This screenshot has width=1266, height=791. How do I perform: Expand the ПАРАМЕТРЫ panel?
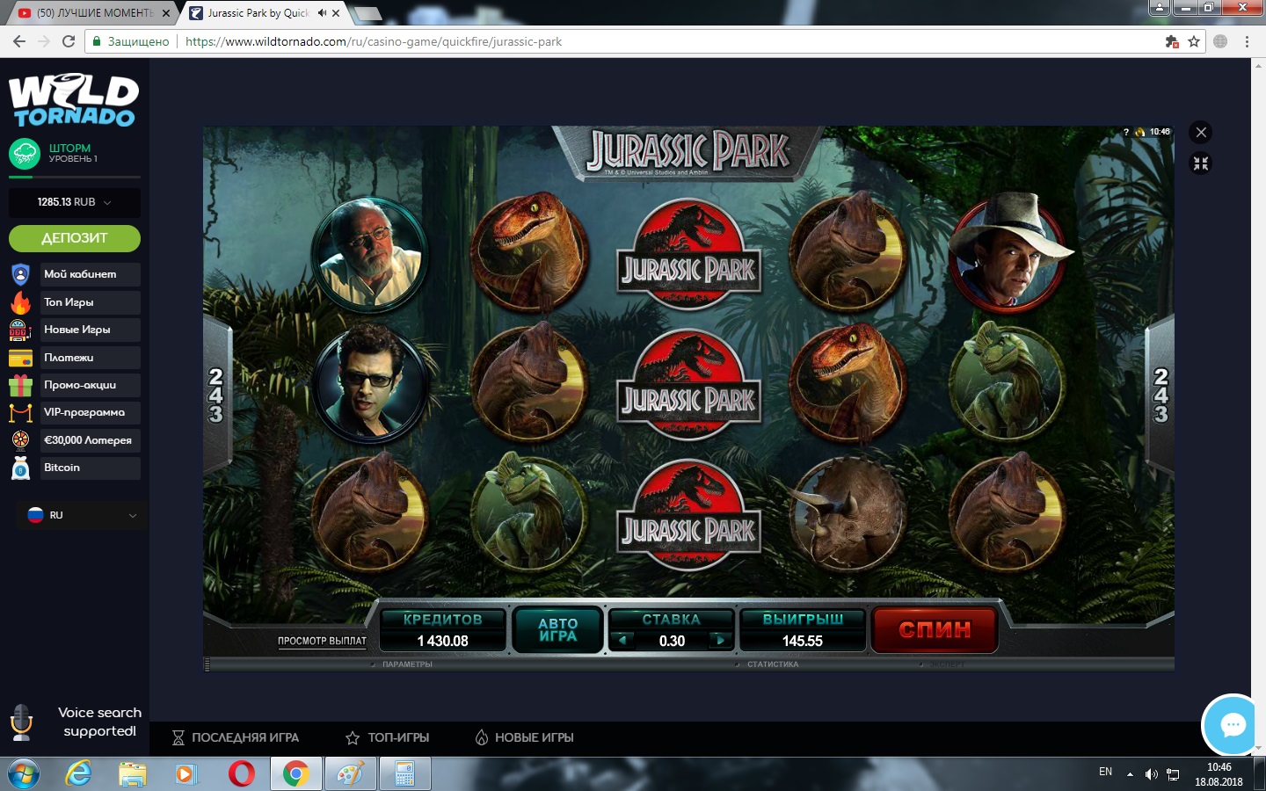[x=407, y=664]
